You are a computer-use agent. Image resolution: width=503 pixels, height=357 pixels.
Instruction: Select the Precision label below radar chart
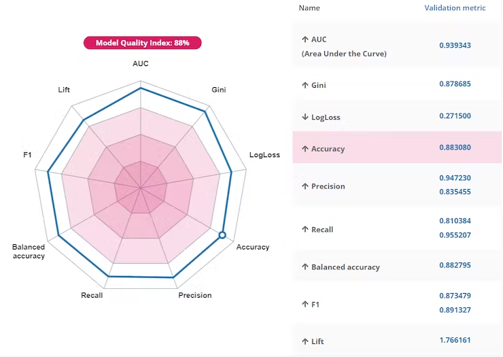[194, 295]
